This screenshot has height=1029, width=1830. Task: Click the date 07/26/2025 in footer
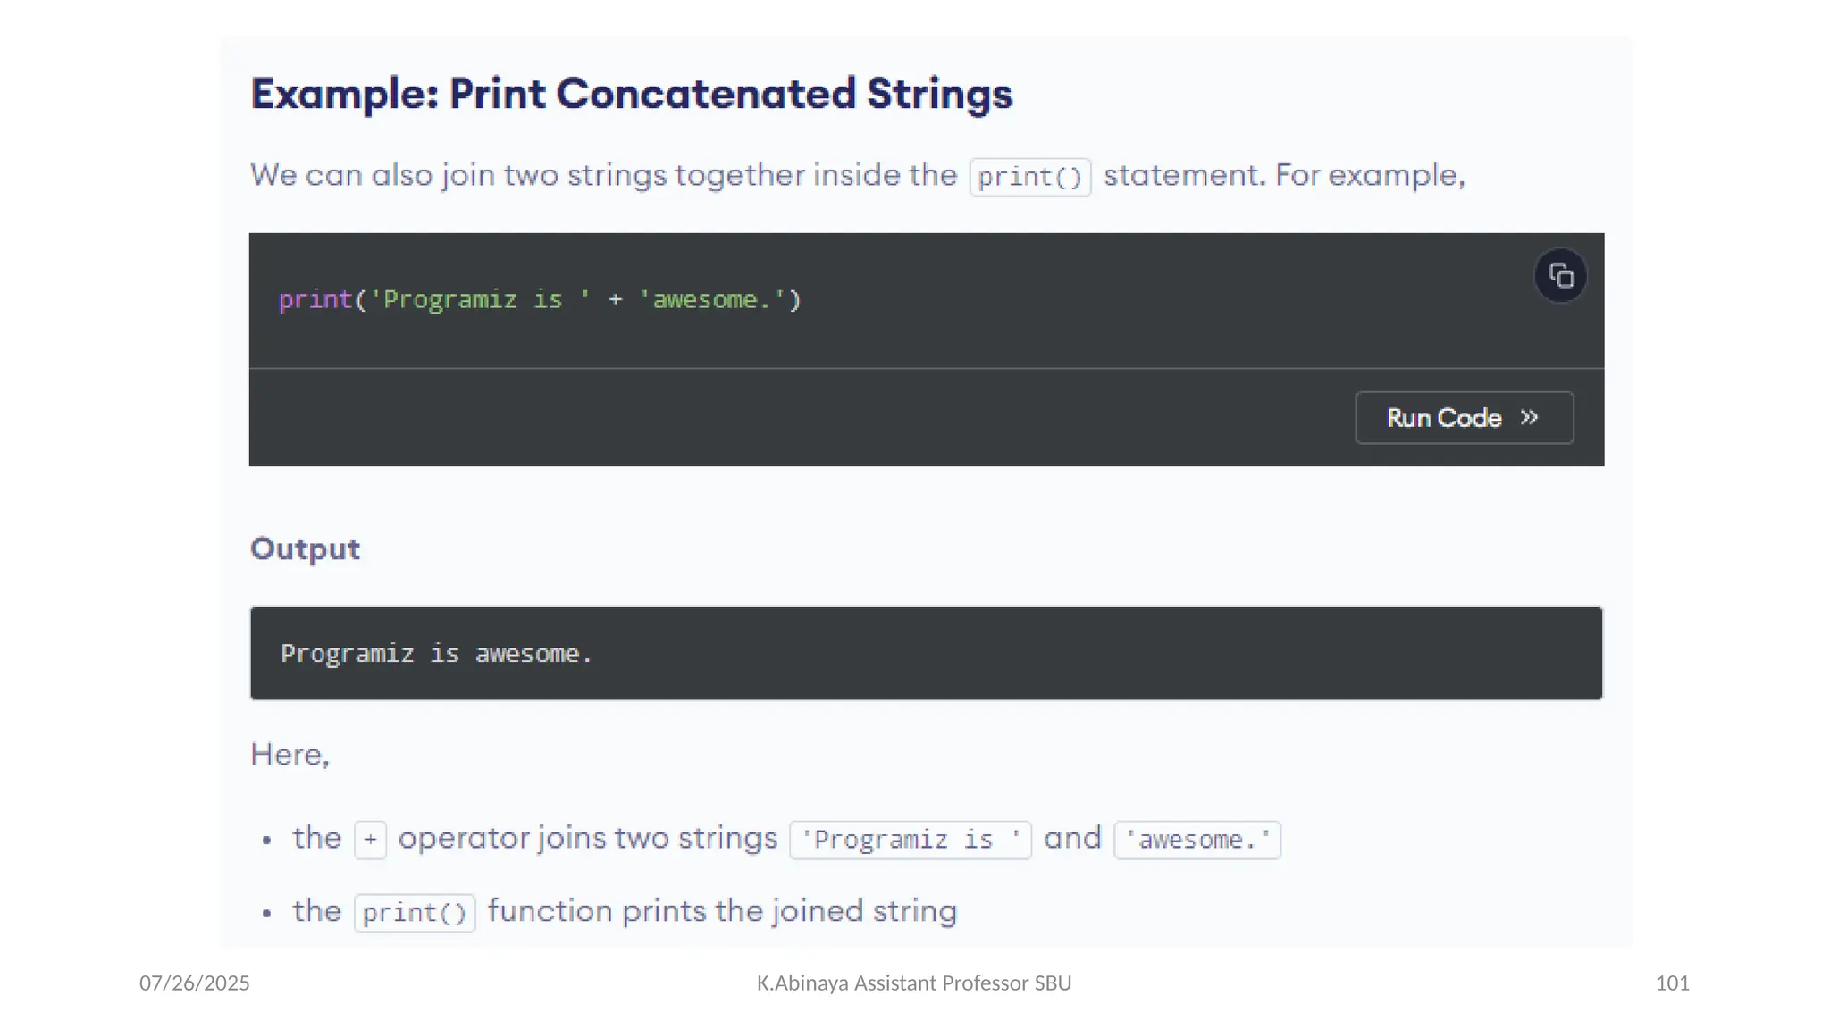pos(194,983)
